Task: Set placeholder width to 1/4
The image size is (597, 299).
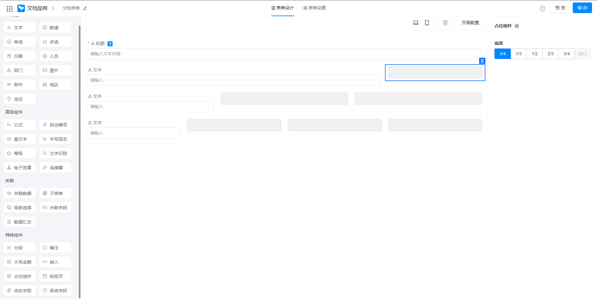Action: tap(502, 54)
